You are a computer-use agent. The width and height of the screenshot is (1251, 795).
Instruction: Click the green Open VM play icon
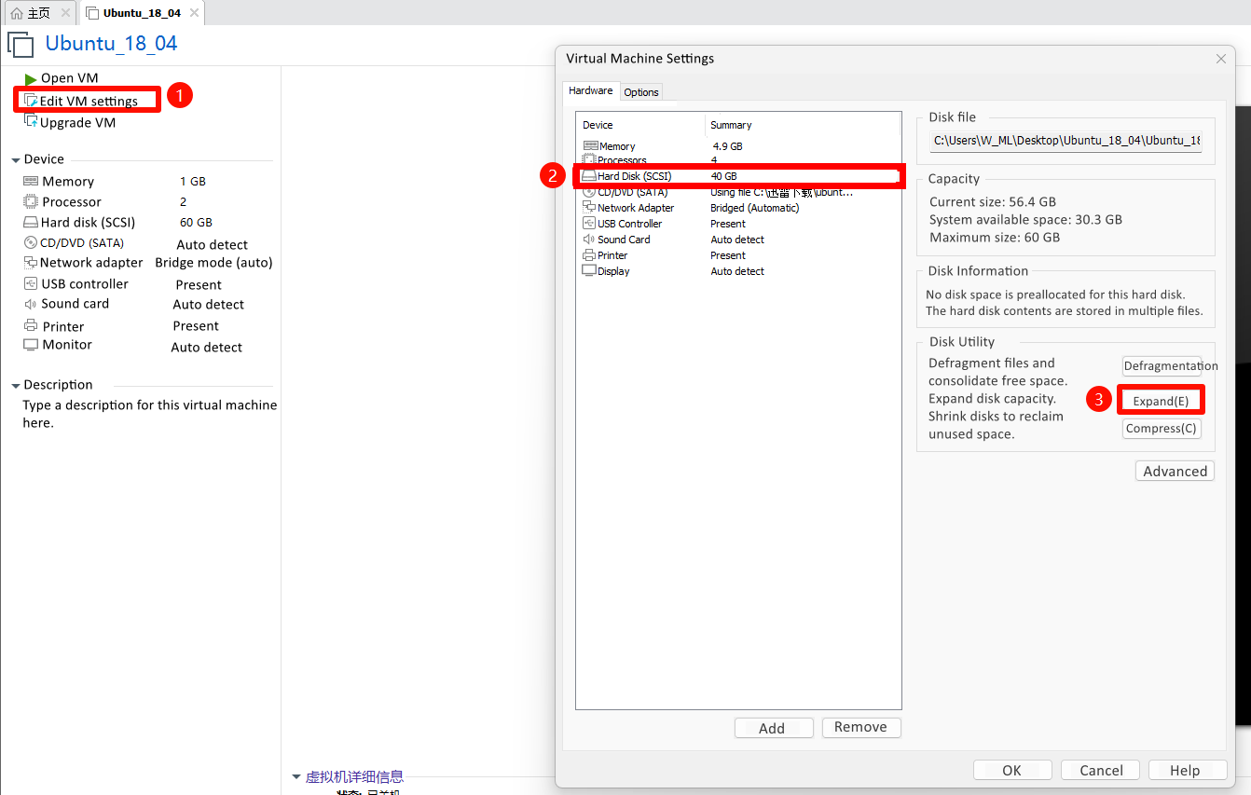pos(31,79)
